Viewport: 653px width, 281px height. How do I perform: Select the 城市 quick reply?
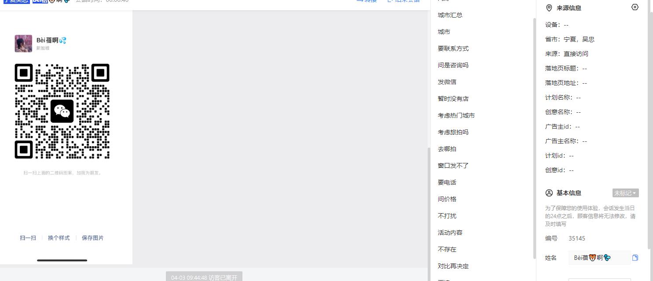tap(444, 32)
